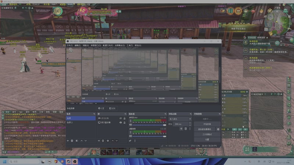Image resolution: width=294 pixels, height=165 pixels.
Task: Hide the 显示器采集 source via eye icon
Action: point(121,122)
